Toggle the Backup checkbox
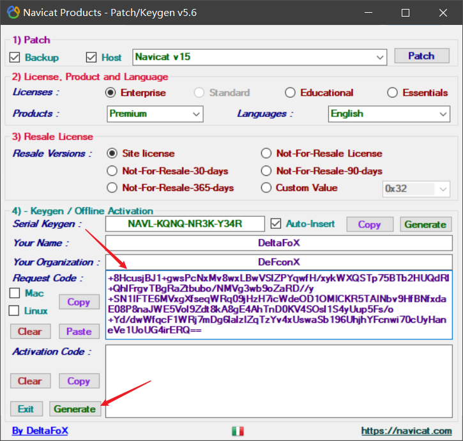The image size is (463, 441). (x=15, y=58)
